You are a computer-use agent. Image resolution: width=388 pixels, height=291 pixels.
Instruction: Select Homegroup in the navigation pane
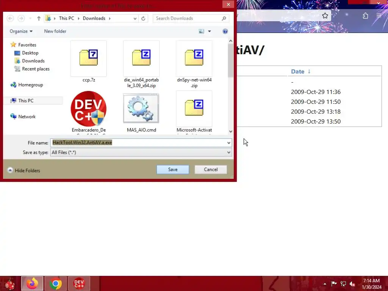coord(30,84)
